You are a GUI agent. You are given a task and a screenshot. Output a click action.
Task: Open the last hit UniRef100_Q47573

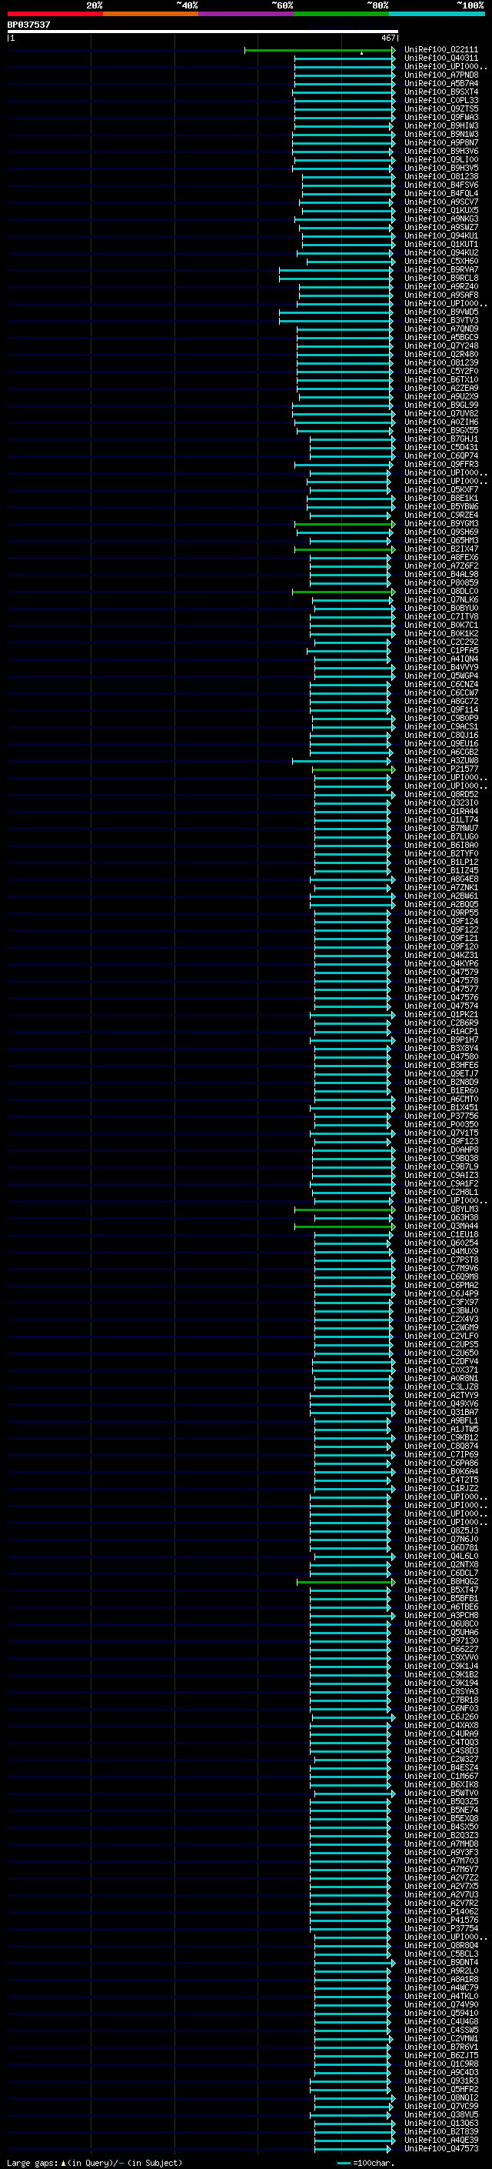pos(441,2149)
